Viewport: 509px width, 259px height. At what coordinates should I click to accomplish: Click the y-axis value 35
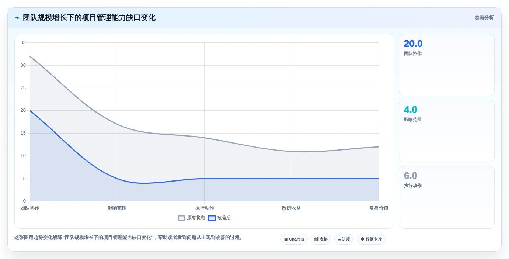click(23, 42)
